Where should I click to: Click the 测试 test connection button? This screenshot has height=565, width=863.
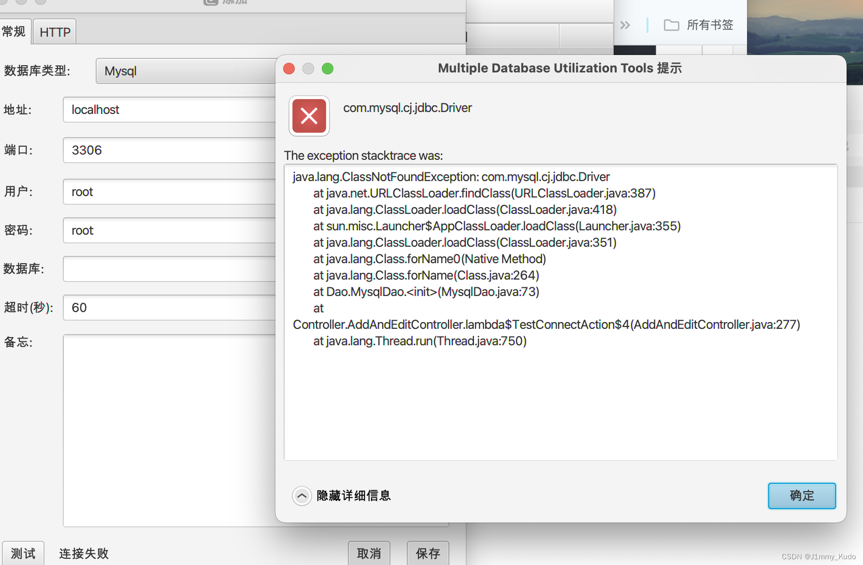[23, 553]
